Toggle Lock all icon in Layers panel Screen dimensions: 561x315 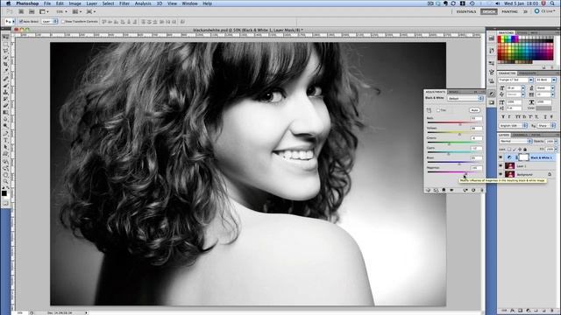[525, 150]
